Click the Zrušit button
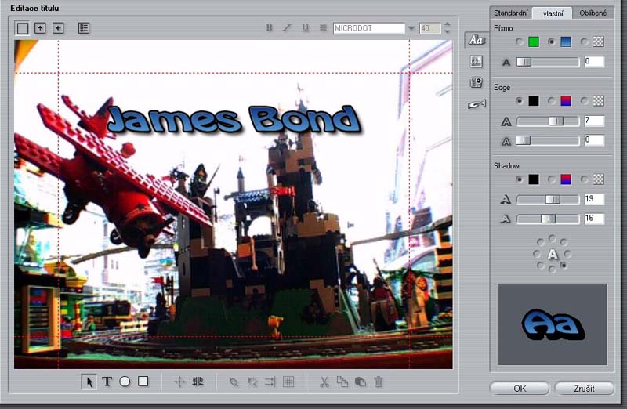Image resolution: width=627 pixels, height=409 pixels. tap(583, 389)
